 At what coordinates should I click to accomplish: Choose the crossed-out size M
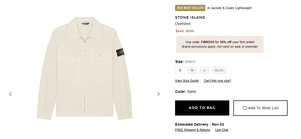coord(192,70)
